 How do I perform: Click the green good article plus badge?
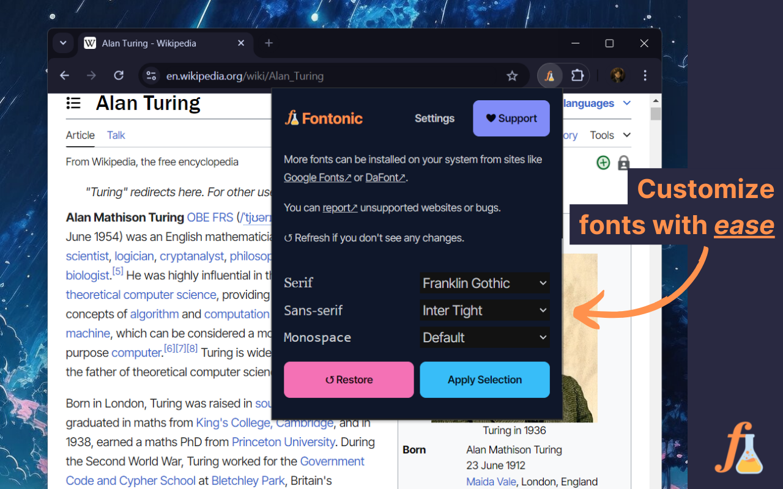[603, 163]
